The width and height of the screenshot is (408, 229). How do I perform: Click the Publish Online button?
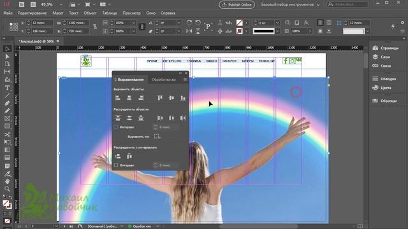click(237, 4)
